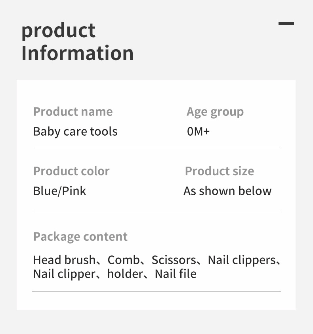313x334 pixels.
Task: Click the '0M+' age value
Action: pyautogui.click(x=198, y=131)
